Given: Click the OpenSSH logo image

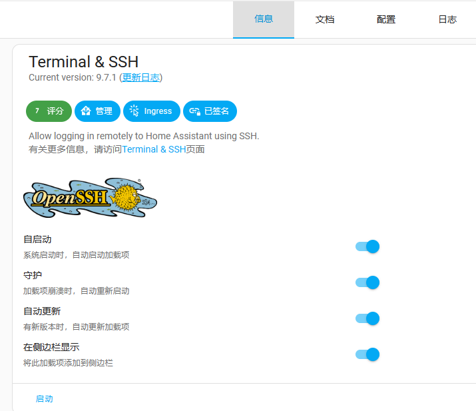Looking at the screenshot, I should [90, 198].
